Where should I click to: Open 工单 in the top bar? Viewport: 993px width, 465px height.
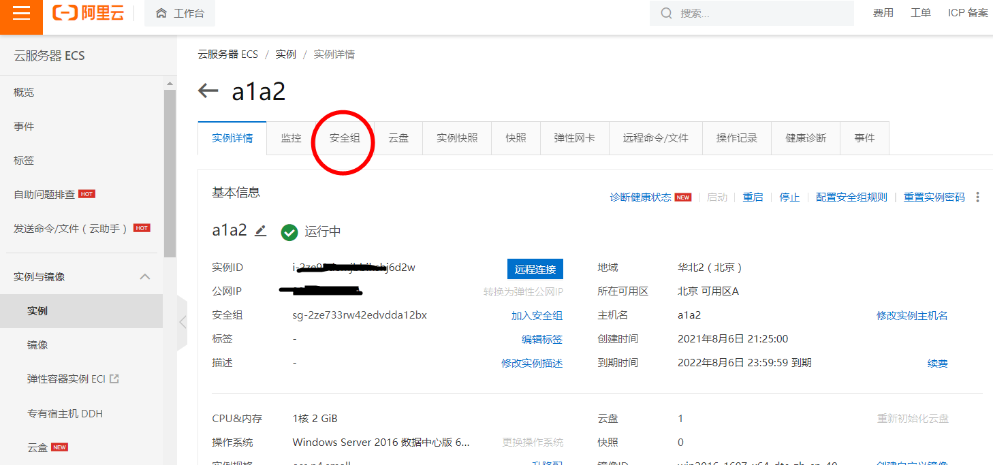(921, 13)
